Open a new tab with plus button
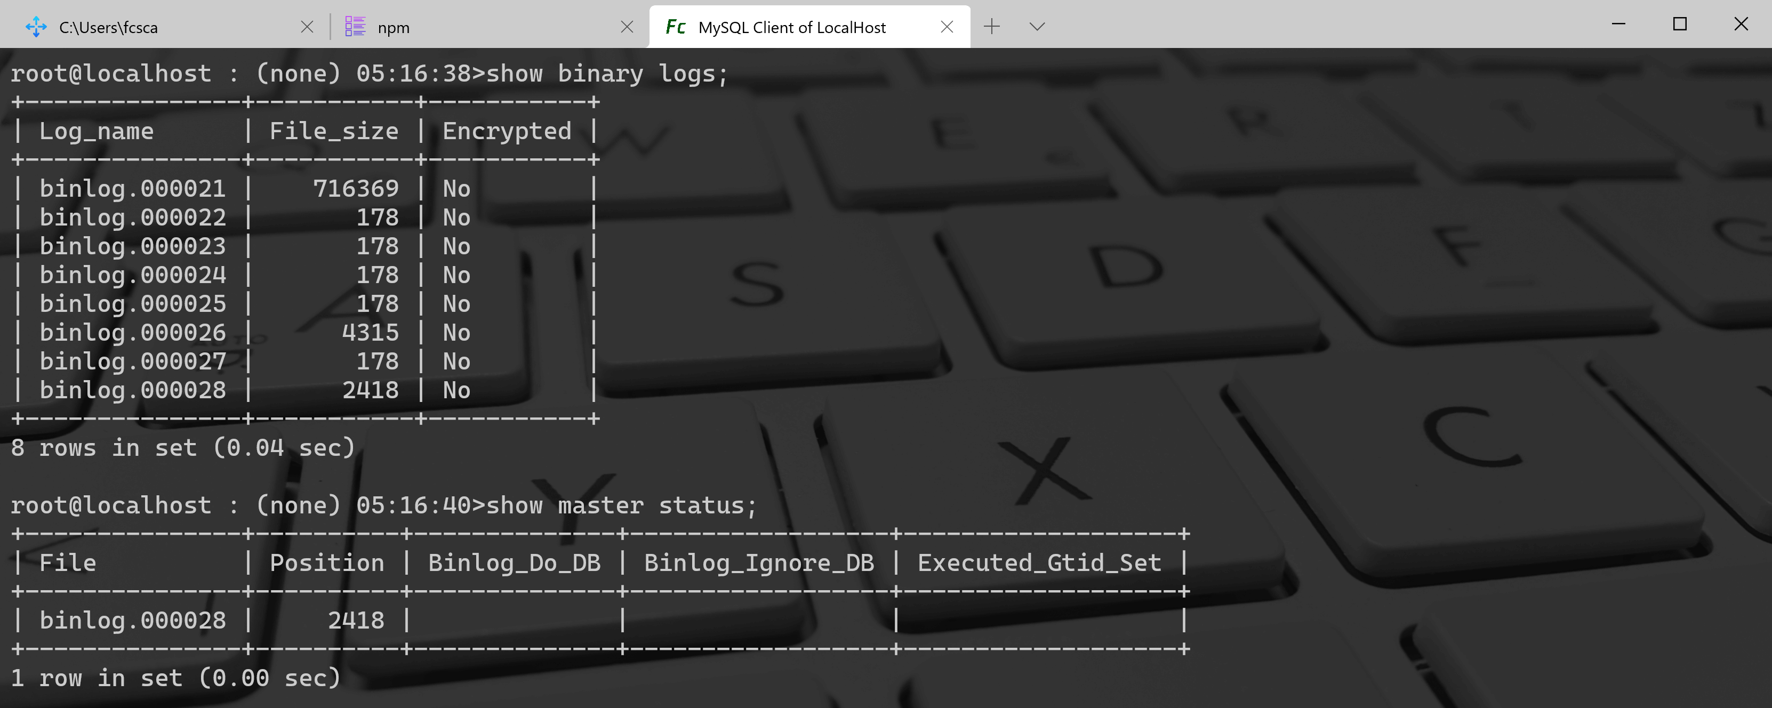 coord(991,27)
